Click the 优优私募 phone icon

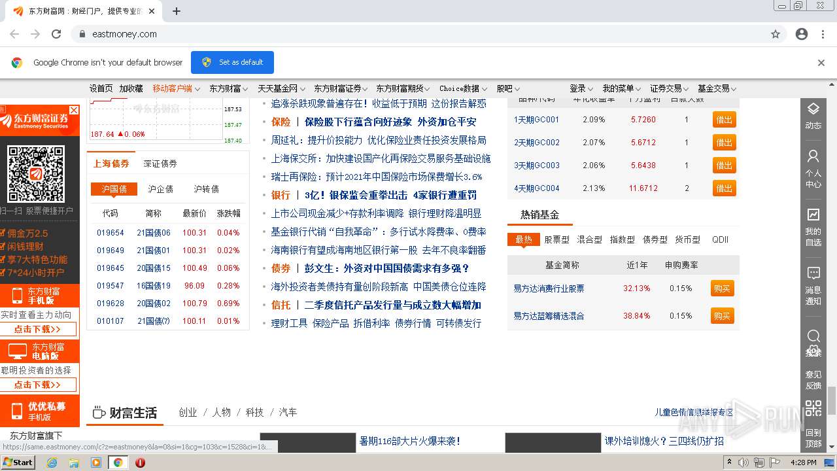tap(16, 411)
